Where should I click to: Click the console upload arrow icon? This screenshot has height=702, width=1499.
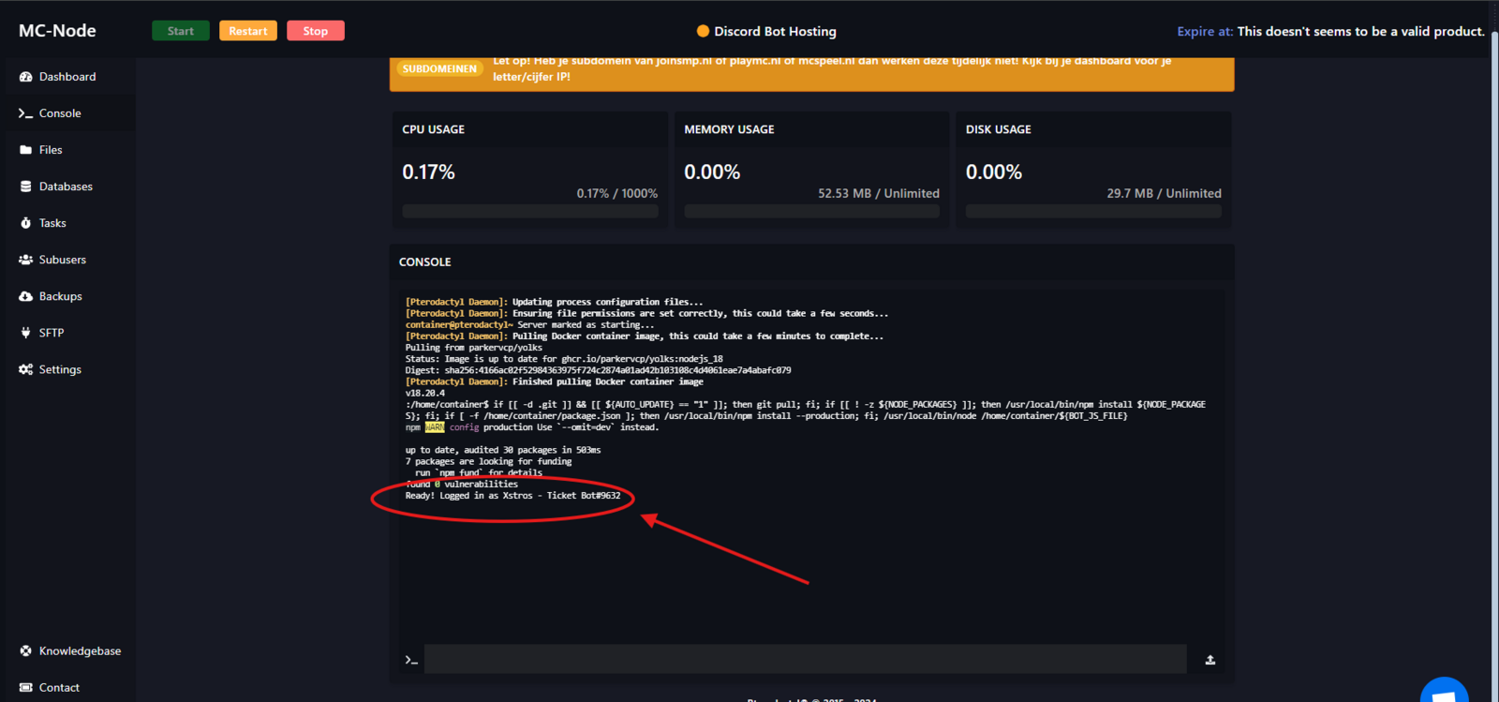[x=1210, y=660]
